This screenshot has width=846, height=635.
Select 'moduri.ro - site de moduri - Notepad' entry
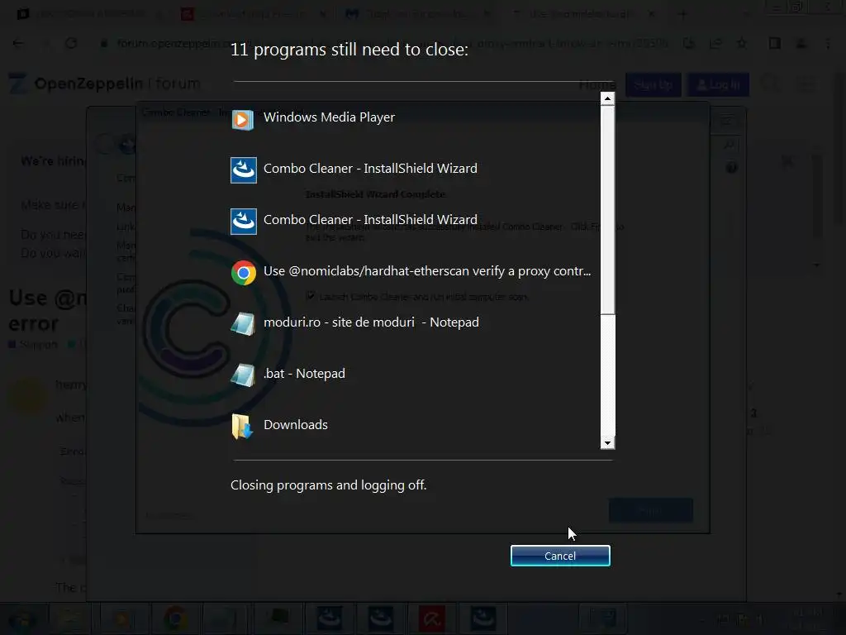pos(371,322)
